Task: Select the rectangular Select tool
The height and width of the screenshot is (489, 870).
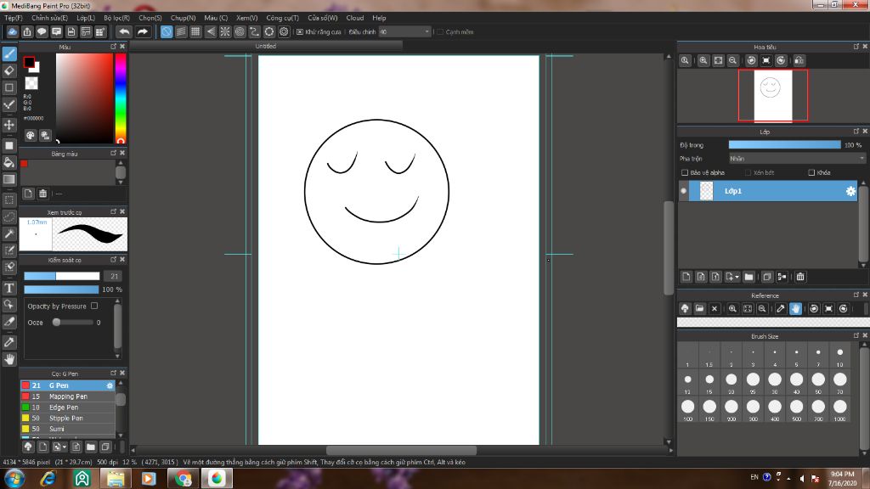Action: point(9,200)
